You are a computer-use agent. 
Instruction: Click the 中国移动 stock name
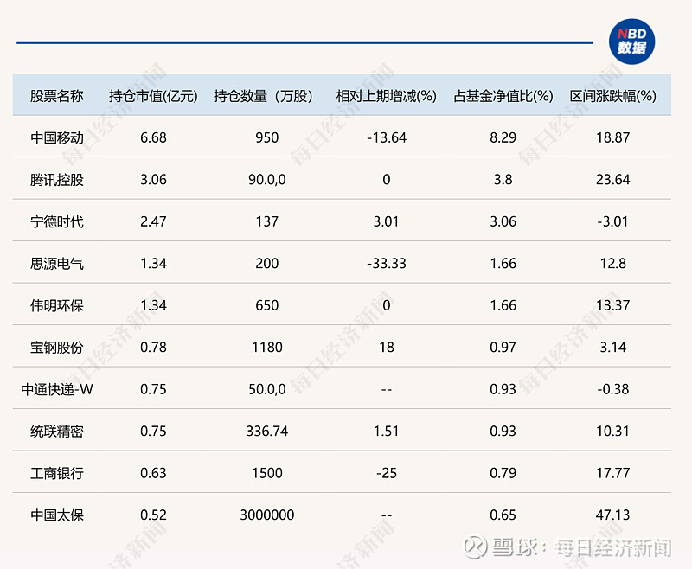pos(57,137)
